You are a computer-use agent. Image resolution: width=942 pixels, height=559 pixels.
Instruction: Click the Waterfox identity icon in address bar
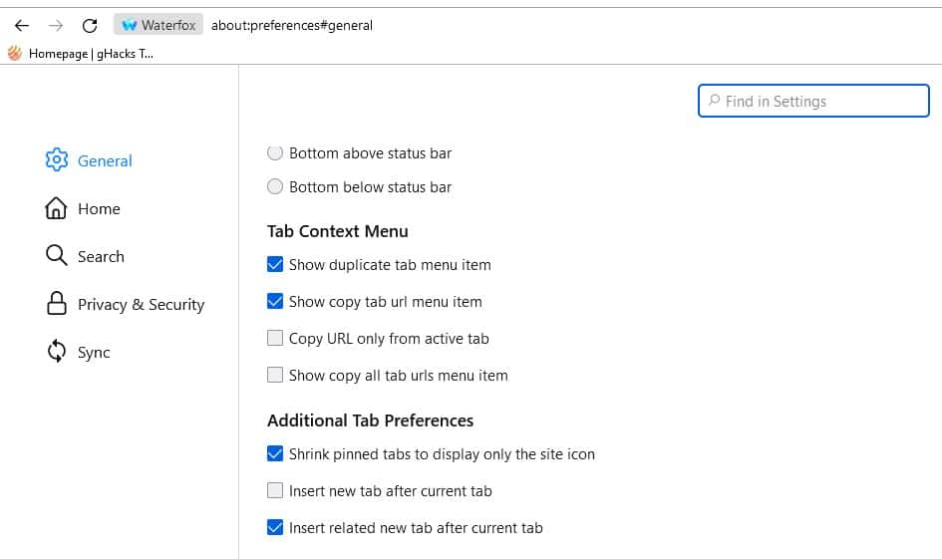pyautogui.click(x=158, y=25)
